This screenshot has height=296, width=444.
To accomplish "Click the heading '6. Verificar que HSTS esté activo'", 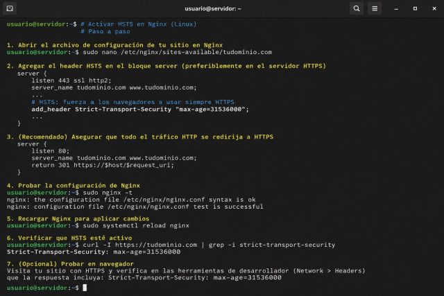I will click(x=69, y=238).
